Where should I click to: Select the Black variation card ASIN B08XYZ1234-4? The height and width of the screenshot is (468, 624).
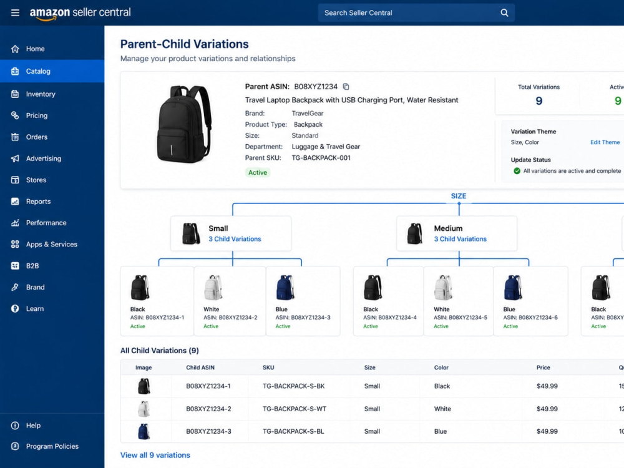[388, 301]
